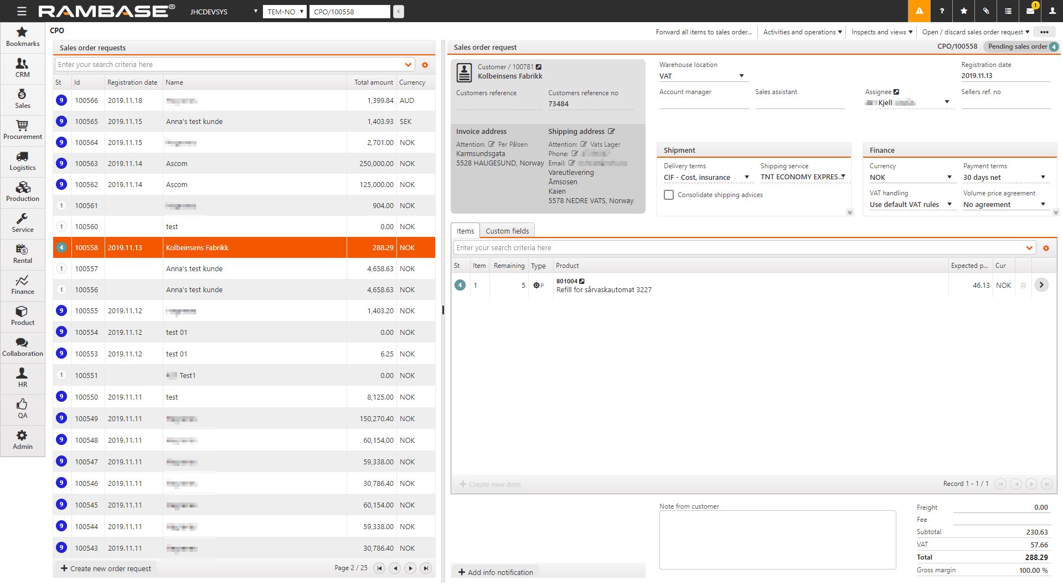Click Add info notification button
The width and height of the screenshot is (1063, 585).
(x=496, y=572)
